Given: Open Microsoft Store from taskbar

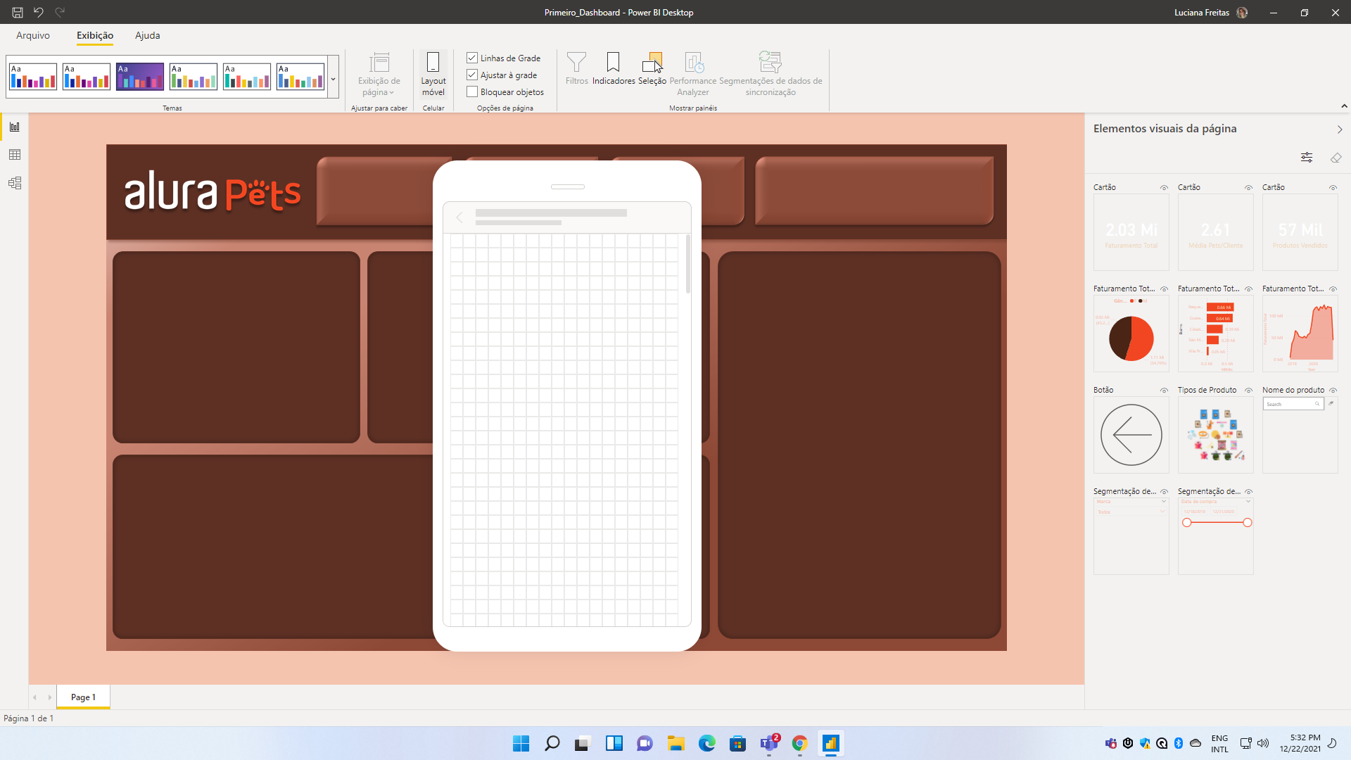Looking at the screenshot, I should tap(738, 743).
